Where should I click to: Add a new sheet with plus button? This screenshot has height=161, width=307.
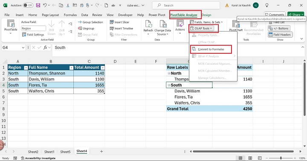tap(101, 151)
